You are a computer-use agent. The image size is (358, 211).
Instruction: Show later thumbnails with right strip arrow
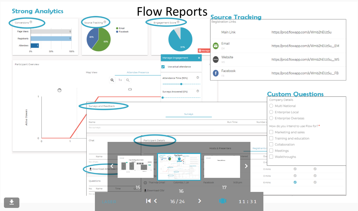coord(246,166)
